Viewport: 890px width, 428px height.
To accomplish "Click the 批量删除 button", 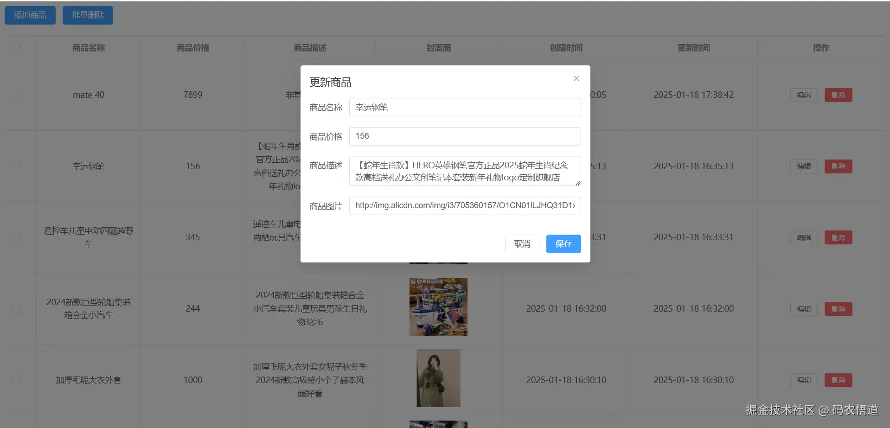I will point(88,15).
